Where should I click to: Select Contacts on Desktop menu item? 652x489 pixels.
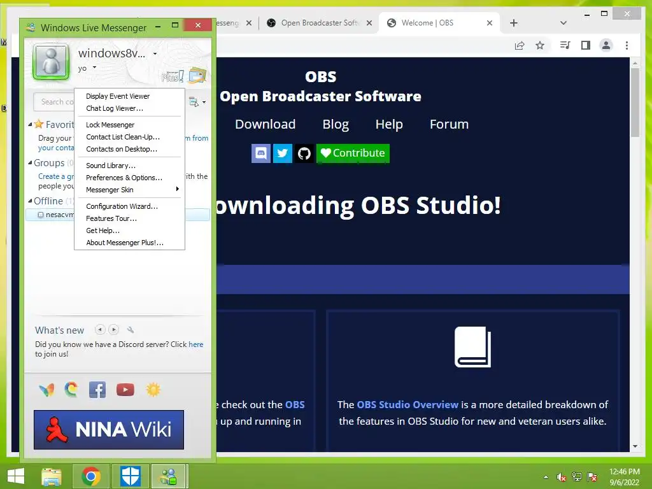pos(129,149)
